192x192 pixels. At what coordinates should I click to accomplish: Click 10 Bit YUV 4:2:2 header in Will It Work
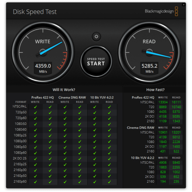(102, 97)
